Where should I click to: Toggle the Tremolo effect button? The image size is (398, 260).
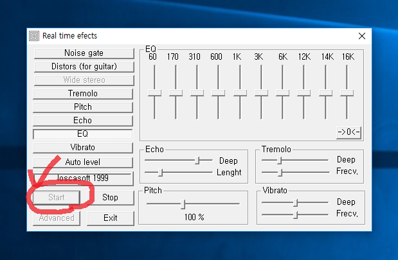pos(83,94)
